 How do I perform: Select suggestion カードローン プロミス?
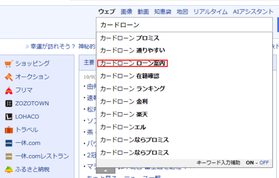(x=184, y=38)
